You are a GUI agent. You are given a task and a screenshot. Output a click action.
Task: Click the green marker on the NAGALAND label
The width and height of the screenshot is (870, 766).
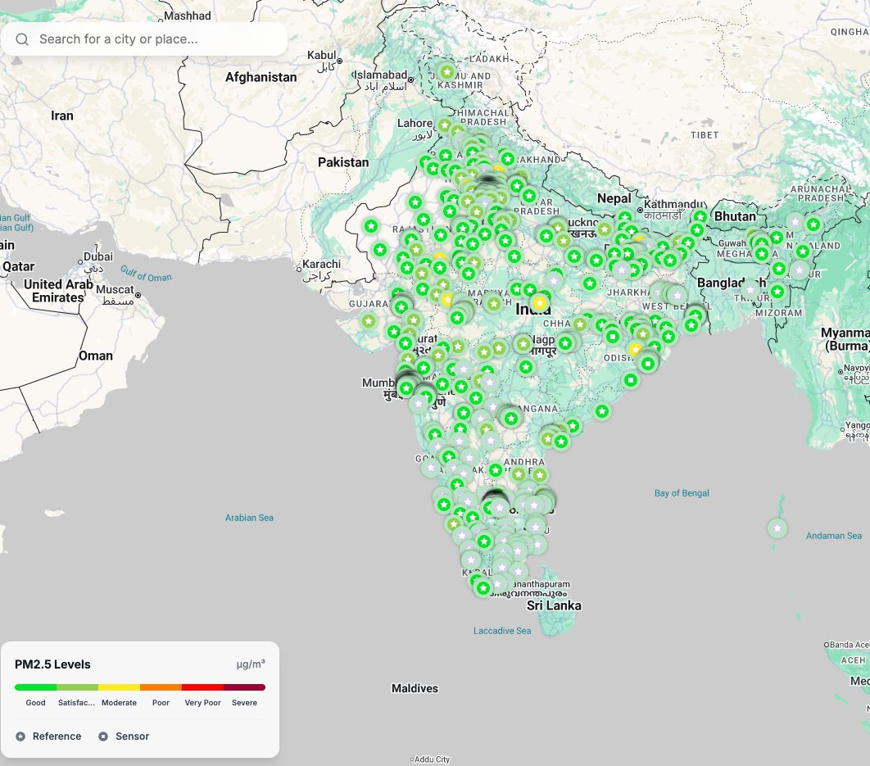click(803, 252)
